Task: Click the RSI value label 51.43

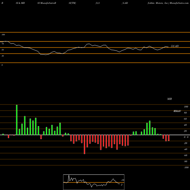Action: 175,46
